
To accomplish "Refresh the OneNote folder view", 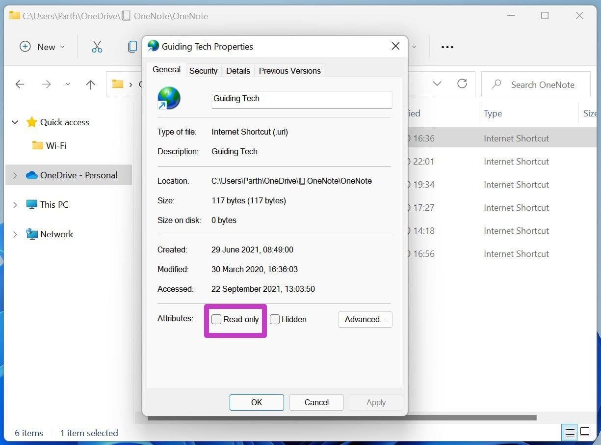I will point(462,84).
